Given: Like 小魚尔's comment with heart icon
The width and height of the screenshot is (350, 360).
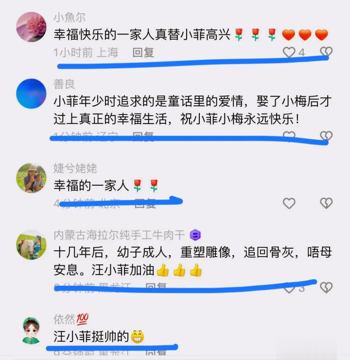Looking at the screenshot, I should click(289, 52).
